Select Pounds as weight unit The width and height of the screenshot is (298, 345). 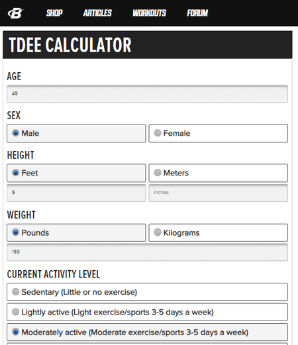(x=76, y=232)
